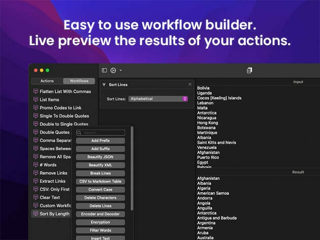Image resolution: width=320 pixels, height=240 pixels.
Task: Close the Sort Lines action with X
Action: pos(190,84)
